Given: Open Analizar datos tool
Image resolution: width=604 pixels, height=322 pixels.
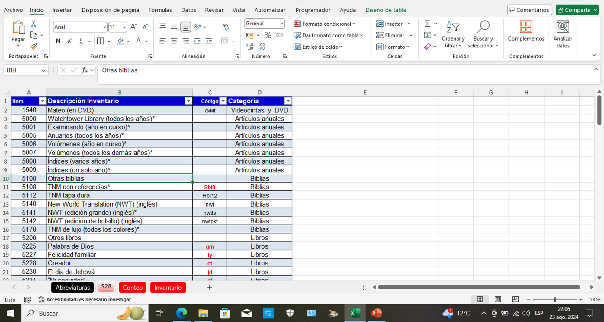Looking at the screenshot, I should [x=563, y=34].
